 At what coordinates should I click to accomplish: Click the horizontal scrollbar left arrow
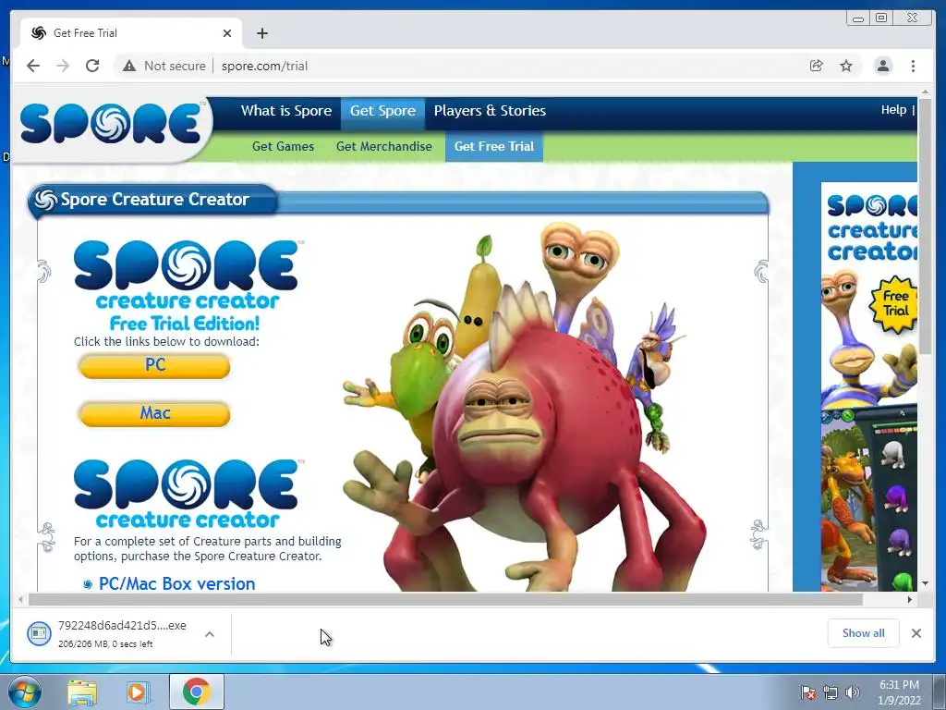click(x=20, y=599)
